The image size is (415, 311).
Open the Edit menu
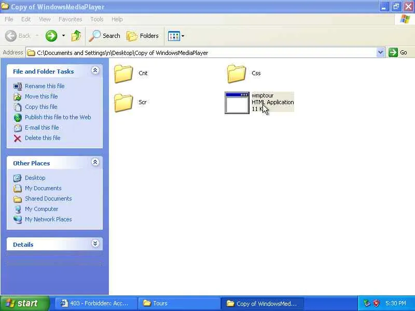[26, 19]
